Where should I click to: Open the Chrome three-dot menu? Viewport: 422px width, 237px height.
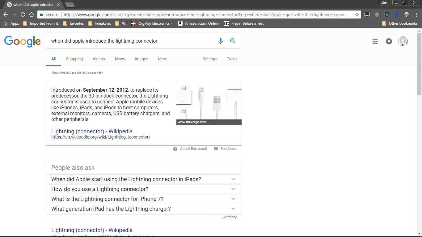tap(416, 15)
